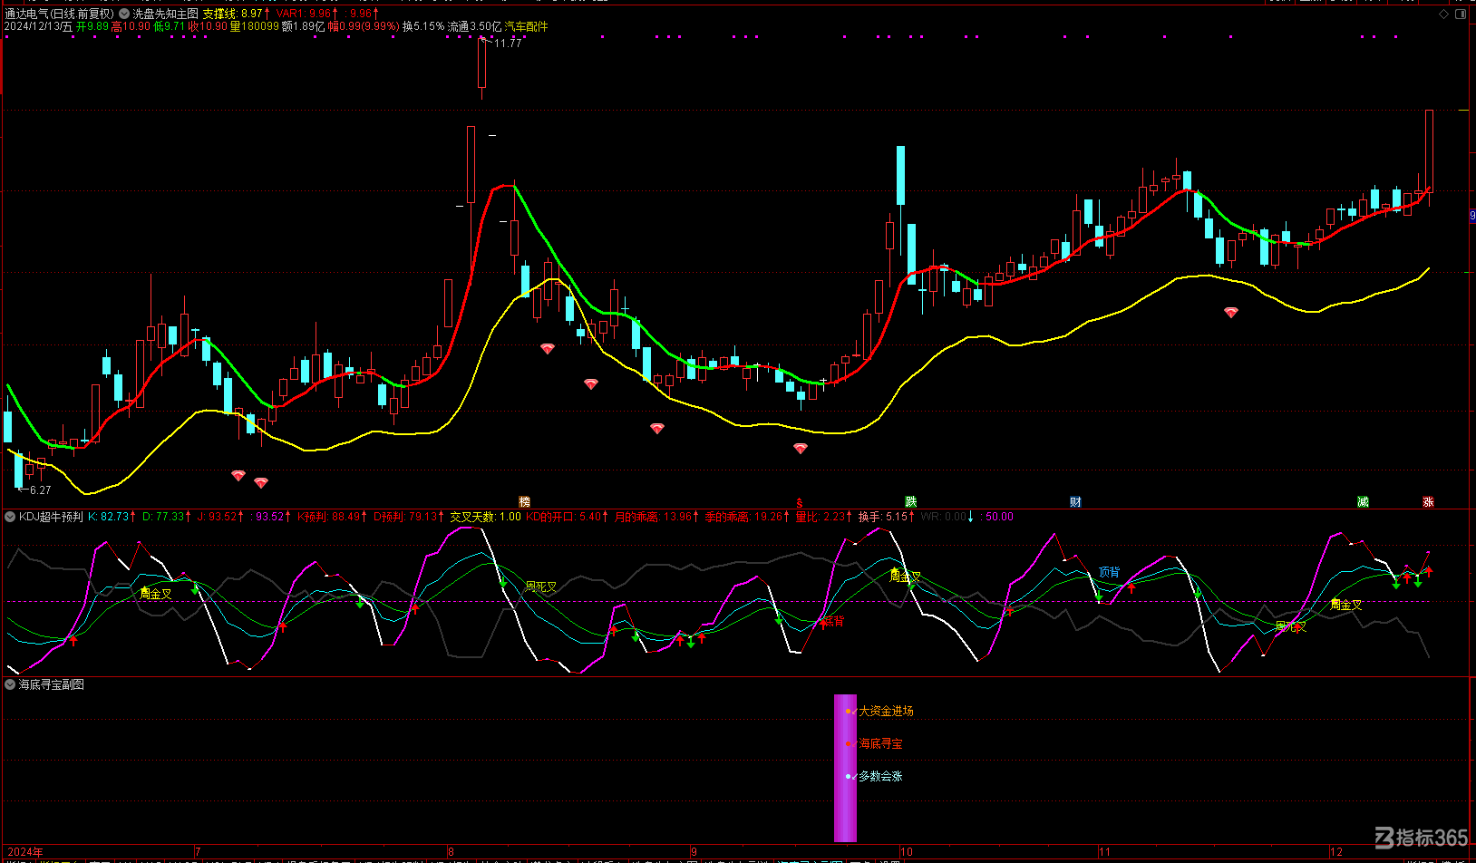Click the 底背 label in KDJ panel

coord(833,621)
